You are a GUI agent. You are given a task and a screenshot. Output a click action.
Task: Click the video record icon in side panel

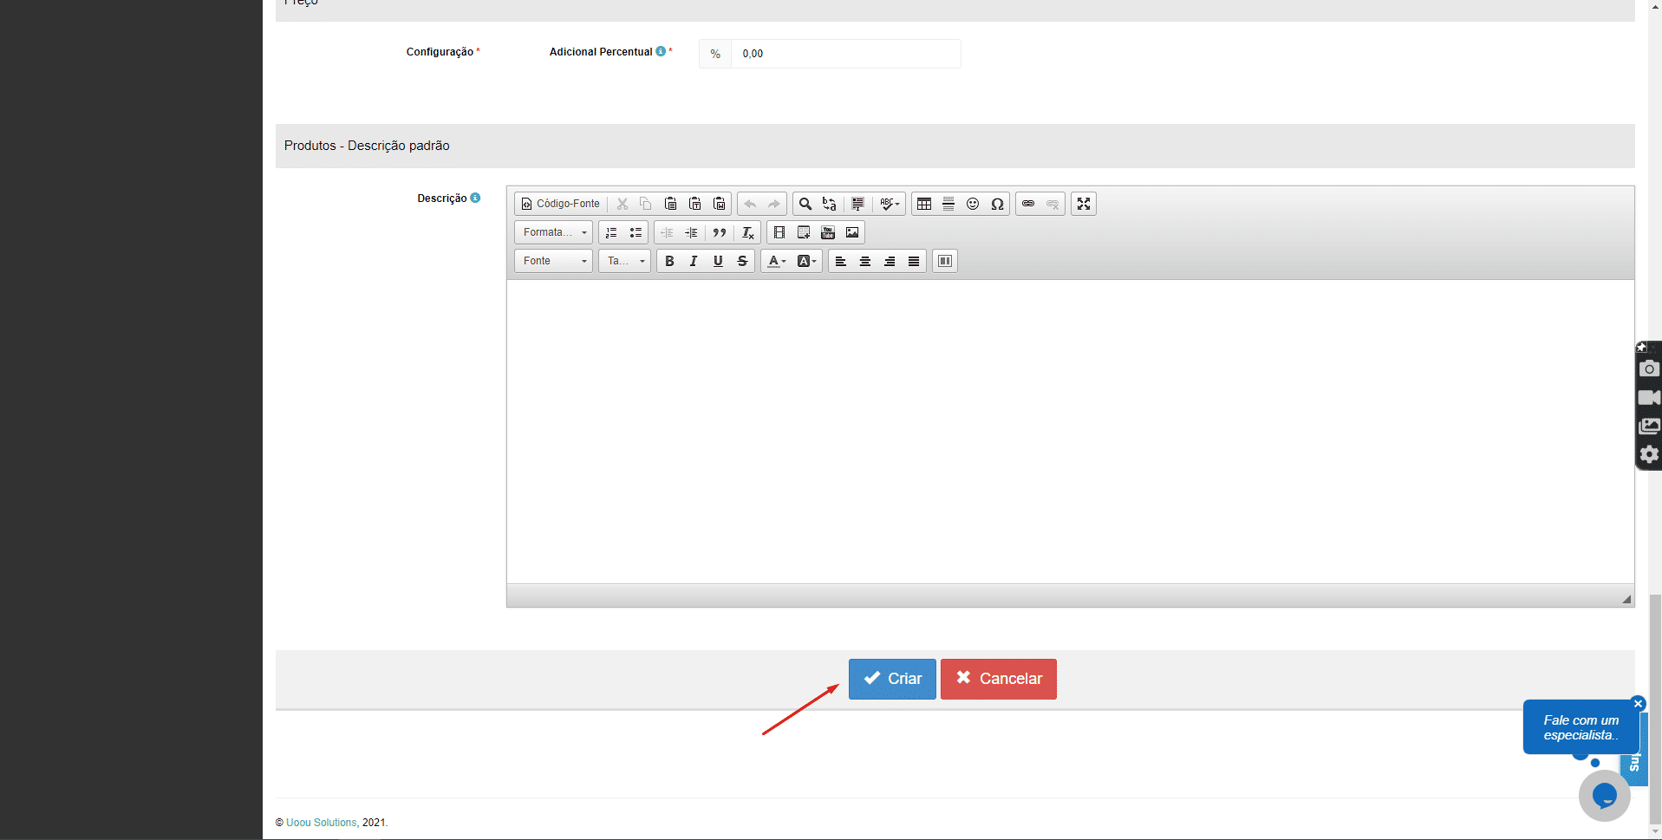click(1649, 397)
